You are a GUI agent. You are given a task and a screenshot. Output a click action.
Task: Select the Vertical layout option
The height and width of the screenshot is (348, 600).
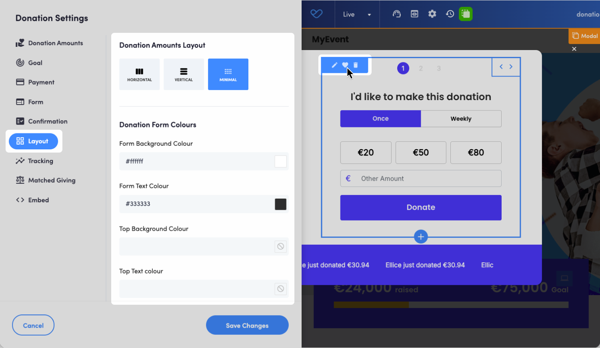point(184,74)
